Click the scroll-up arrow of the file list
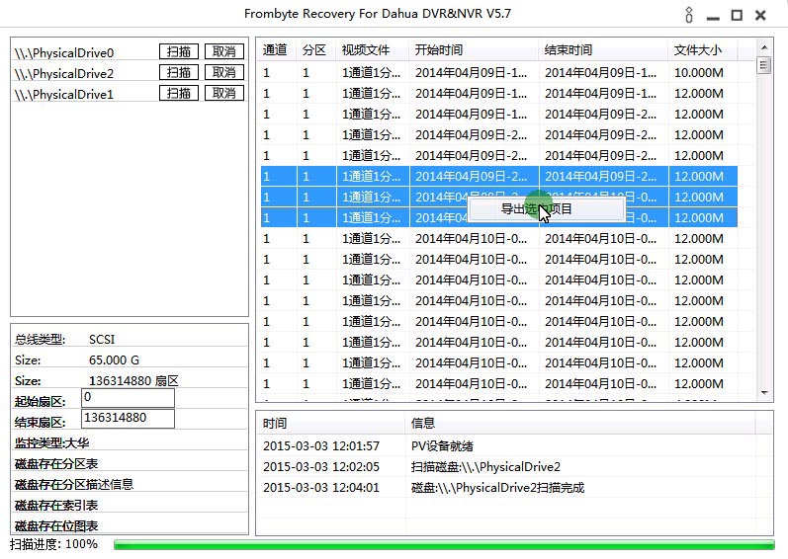 (x=763, y=47)
